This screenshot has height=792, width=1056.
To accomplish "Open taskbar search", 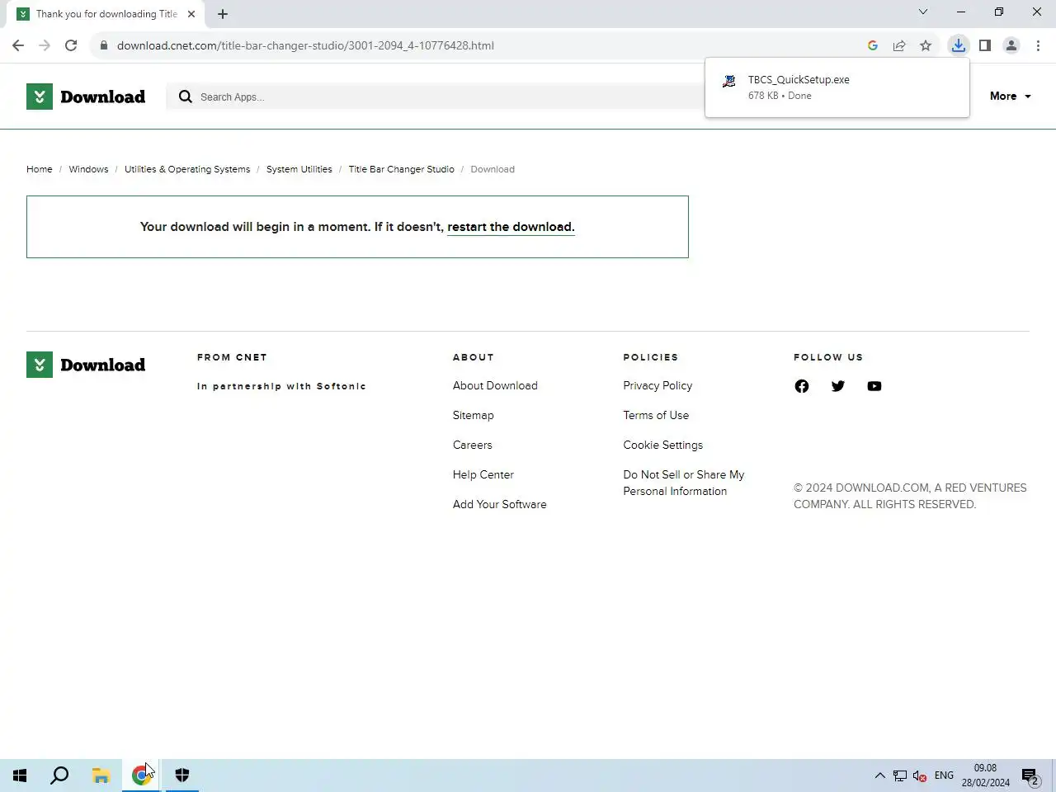I will (x=59, y=775).
